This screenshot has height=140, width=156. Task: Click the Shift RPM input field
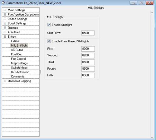click(88, 33)
